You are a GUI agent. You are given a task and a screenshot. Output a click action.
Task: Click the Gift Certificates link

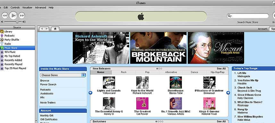point(49,119)
